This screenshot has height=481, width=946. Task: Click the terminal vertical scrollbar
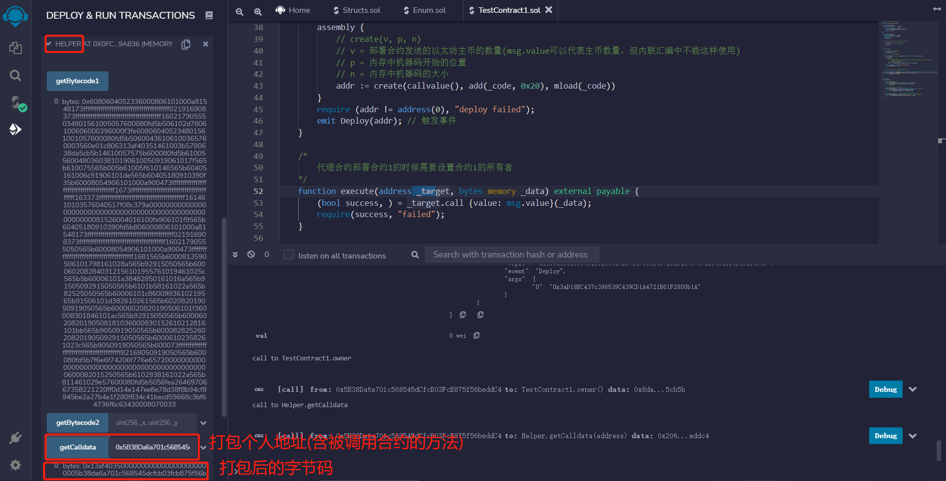tap(939, 450)
